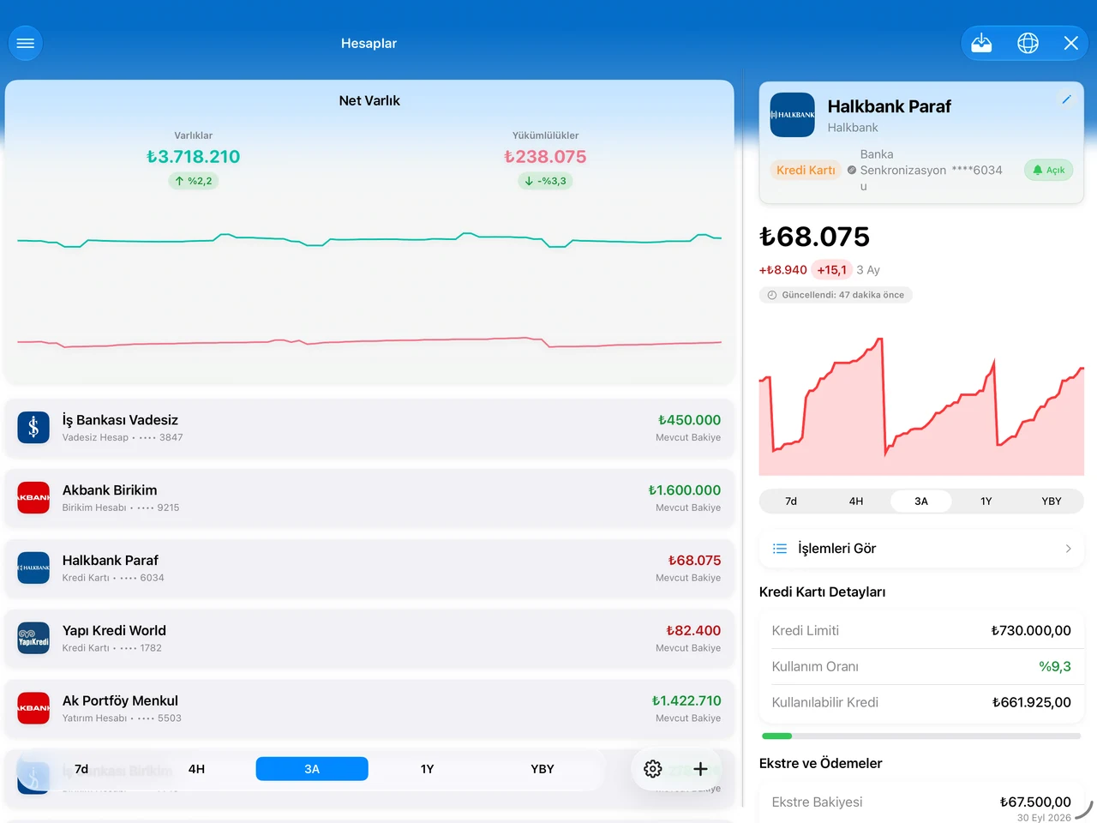The height and width of the screenshot is (823, 1097).
Task: Click the credit usage progress bar
Action: 921,736
